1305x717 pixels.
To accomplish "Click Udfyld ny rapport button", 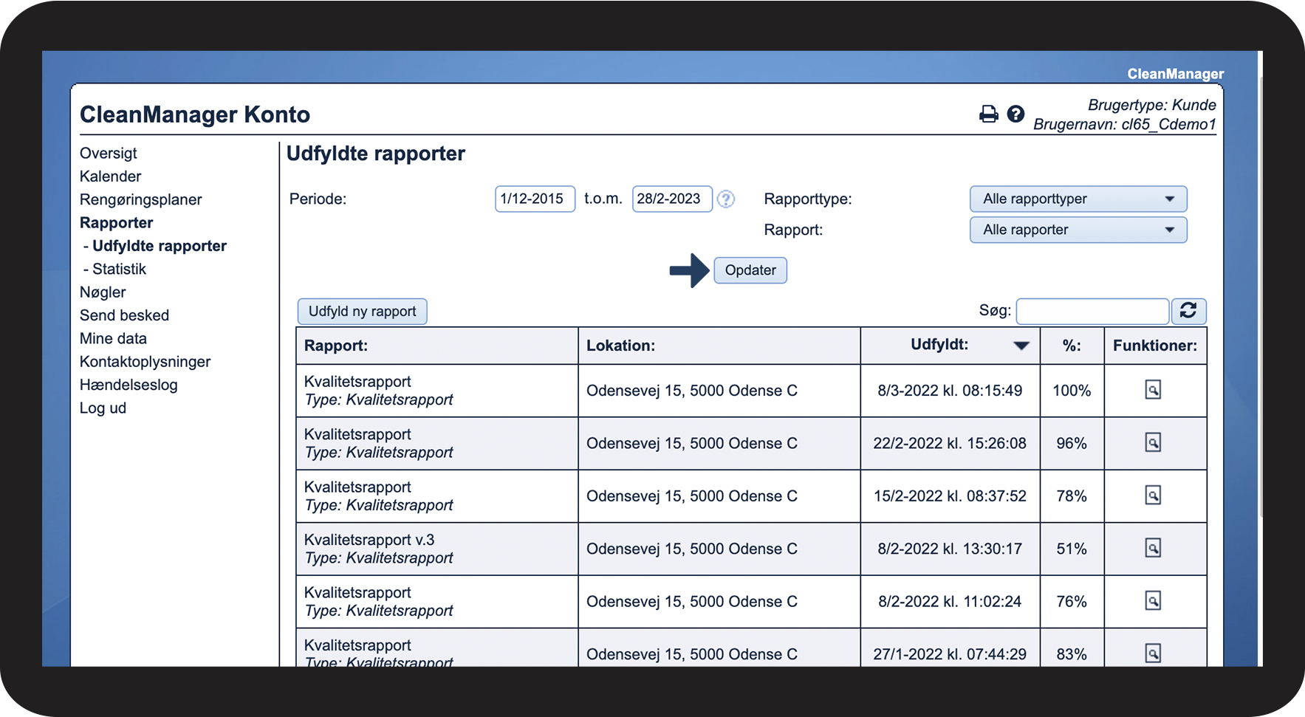I will pos(362,312).
